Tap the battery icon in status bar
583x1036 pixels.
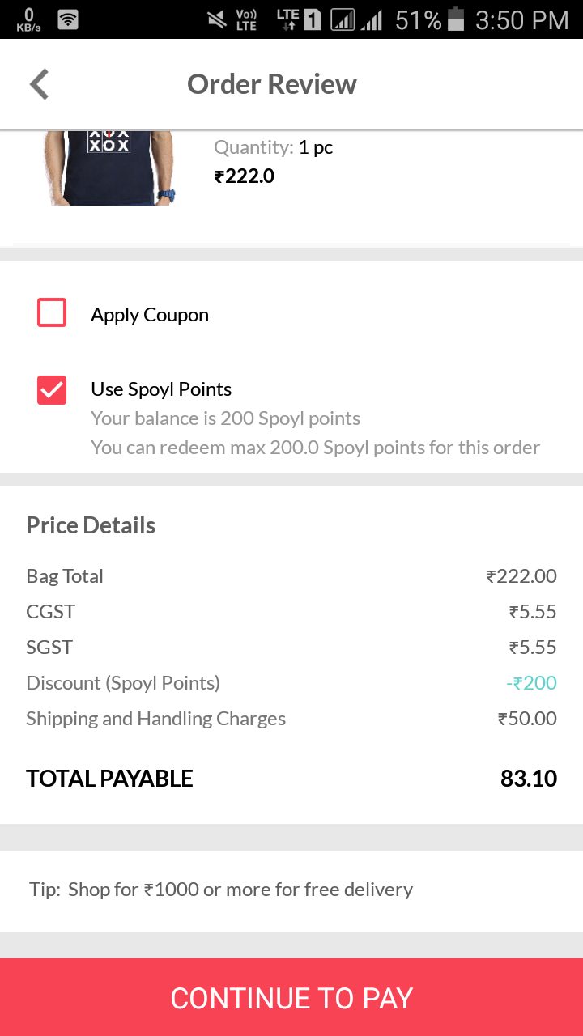coord(456,19)
